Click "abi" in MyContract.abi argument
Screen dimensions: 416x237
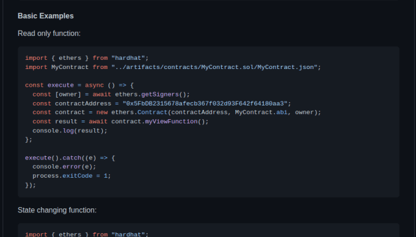click(281, 113)
